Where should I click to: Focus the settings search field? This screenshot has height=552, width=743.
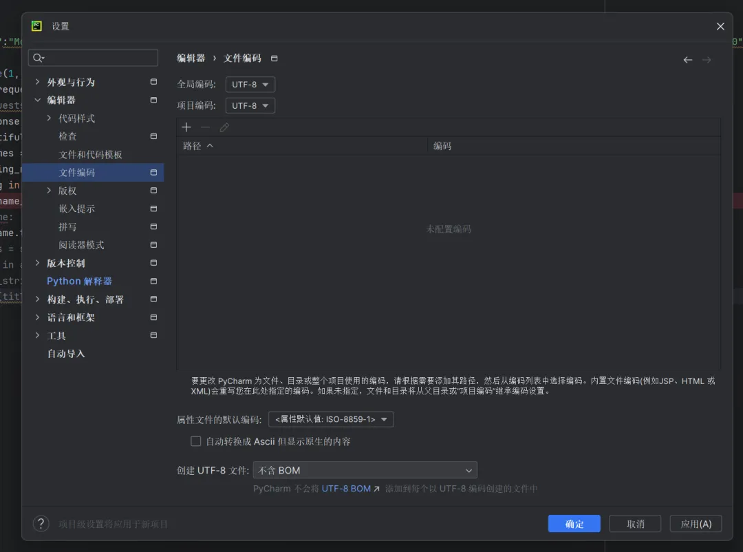click(93, 58)
